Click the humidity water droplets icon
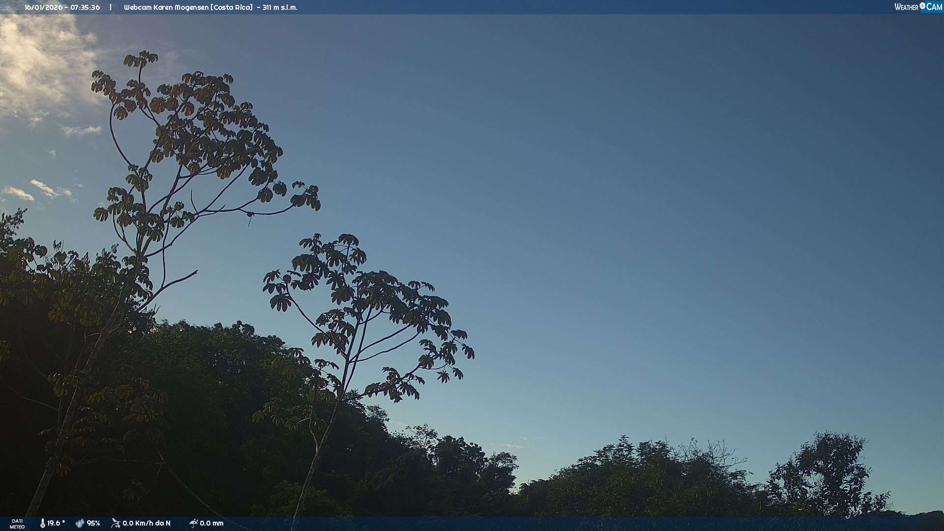This screenshot has width=944, height=531. point(80,524)
